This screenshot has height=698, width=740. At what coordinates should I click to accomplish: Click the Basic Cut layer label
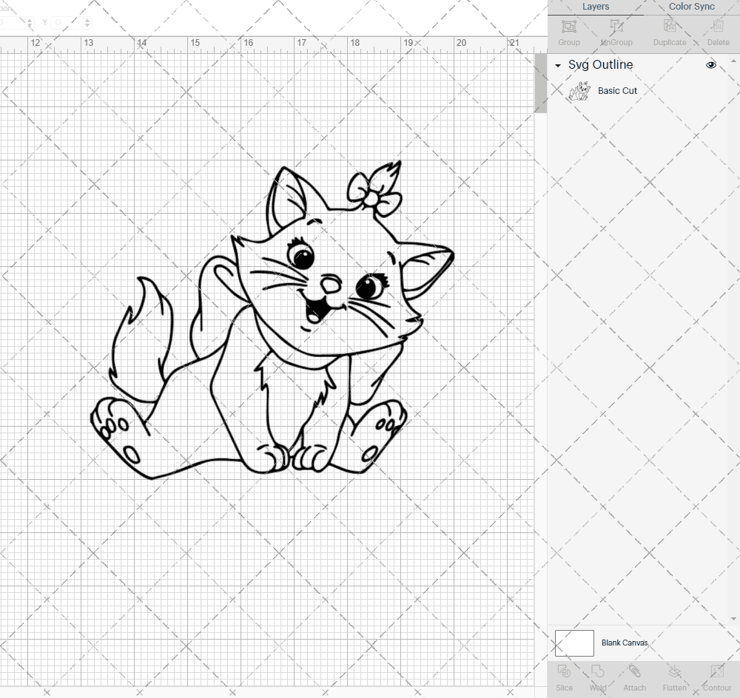[x=617, y=90]
